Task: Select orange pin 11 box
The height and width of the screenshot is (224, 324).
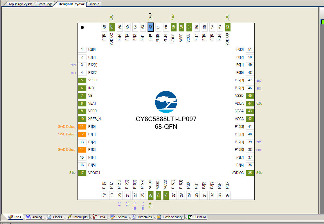Action: coord(82,127)
